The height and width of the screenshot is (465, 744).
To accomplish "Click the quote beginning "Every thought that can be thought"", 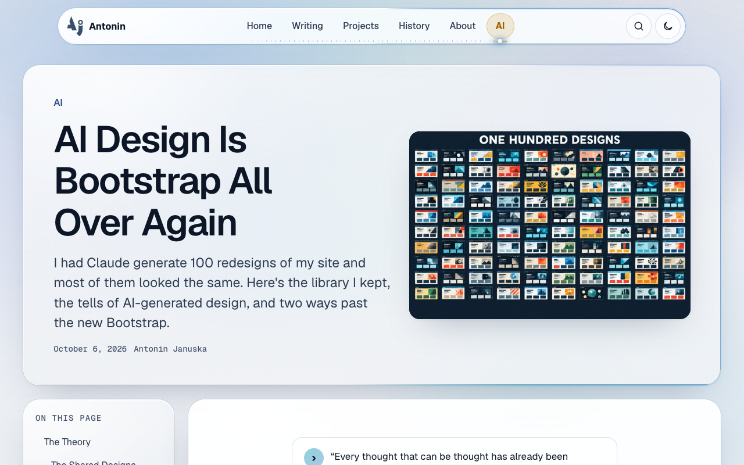I will coord(449,457).
